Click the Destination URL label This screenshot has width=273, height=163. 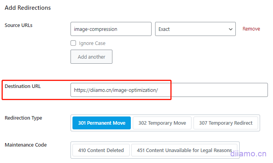click(x=23, y=86)
